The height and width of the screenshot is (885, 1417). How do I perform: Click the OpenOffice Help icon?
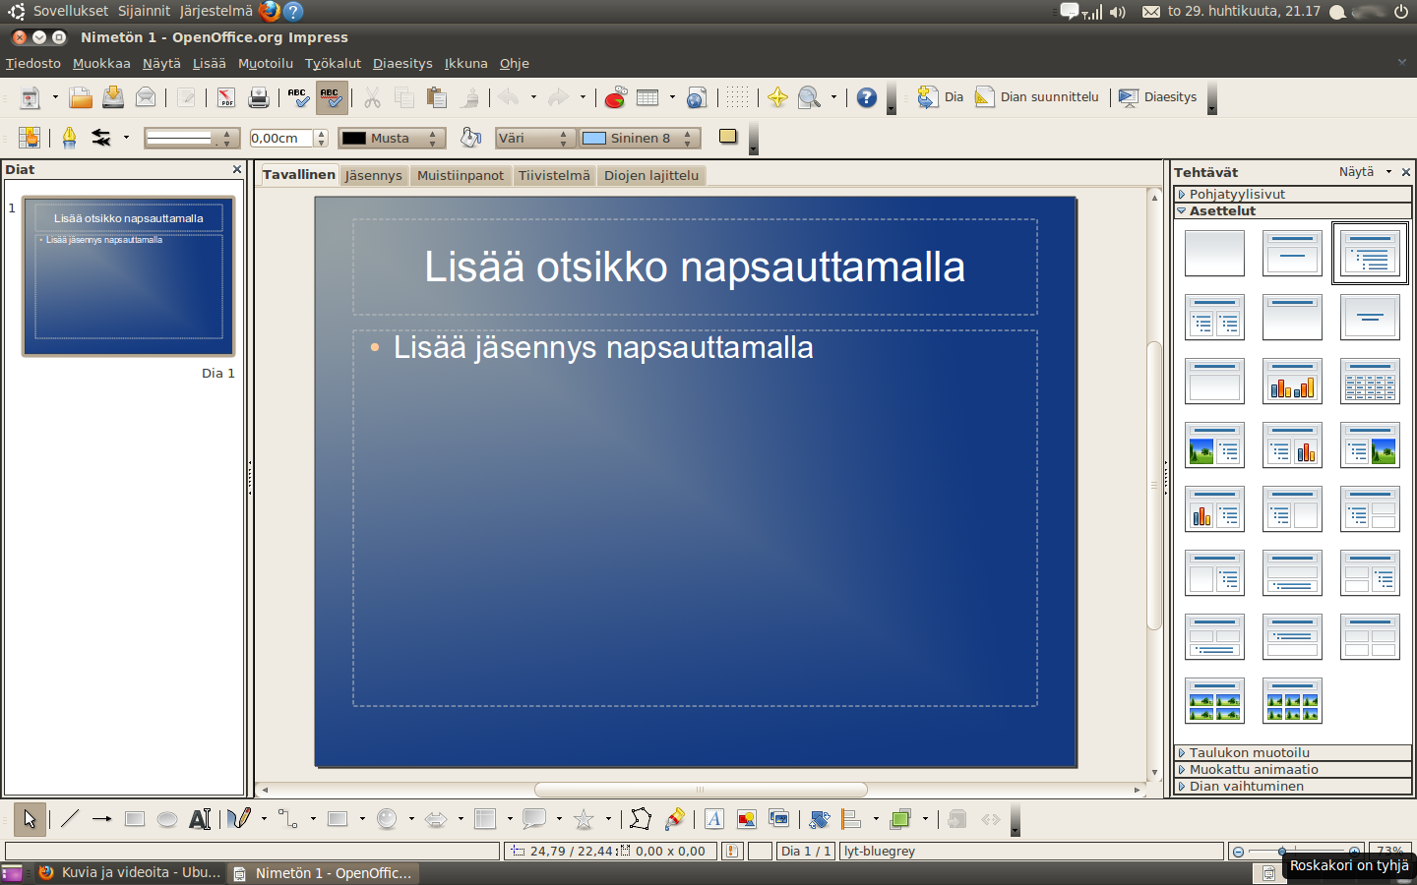click(866, 97)
